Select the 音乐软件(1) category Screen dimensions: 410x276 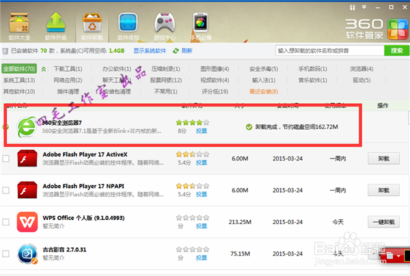pyautogui.click(x=313, y=80)
